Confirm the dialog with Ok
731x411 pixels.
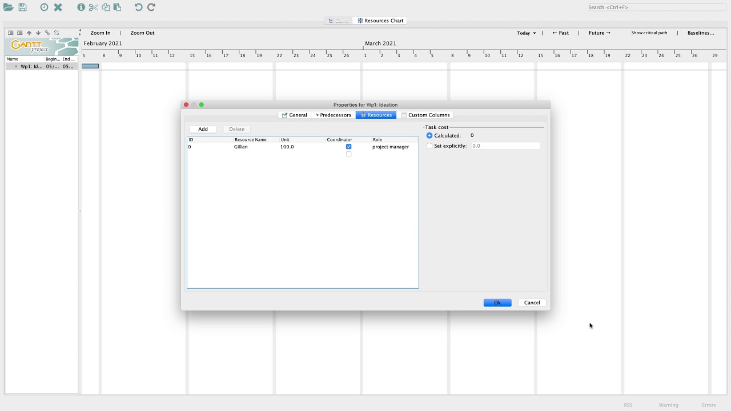click(497, 303)
